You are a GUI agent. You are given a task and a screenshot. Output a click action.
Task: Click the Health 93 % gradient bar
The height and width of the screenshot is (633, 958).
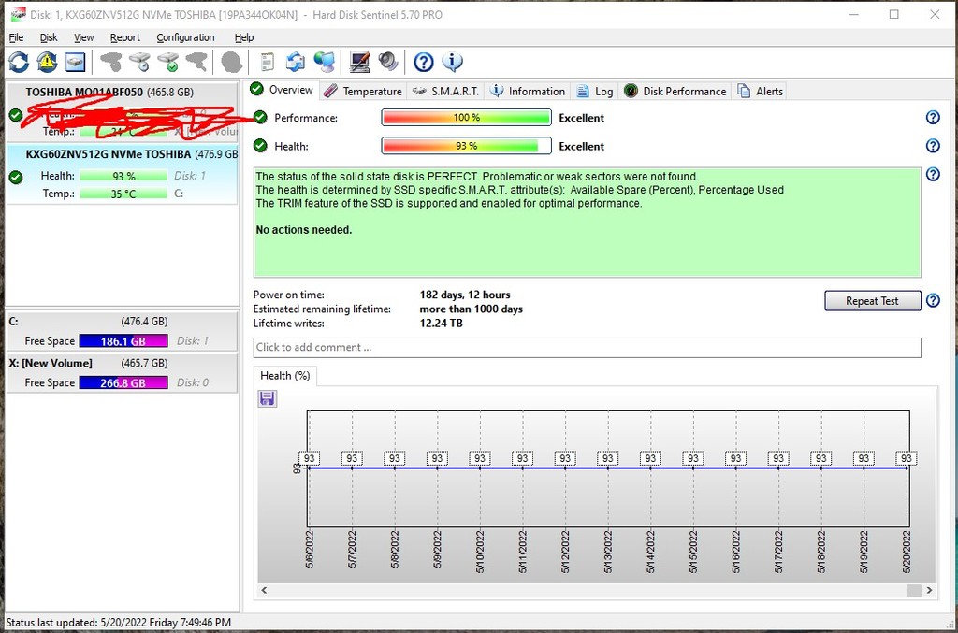click(x=466, y=146)
